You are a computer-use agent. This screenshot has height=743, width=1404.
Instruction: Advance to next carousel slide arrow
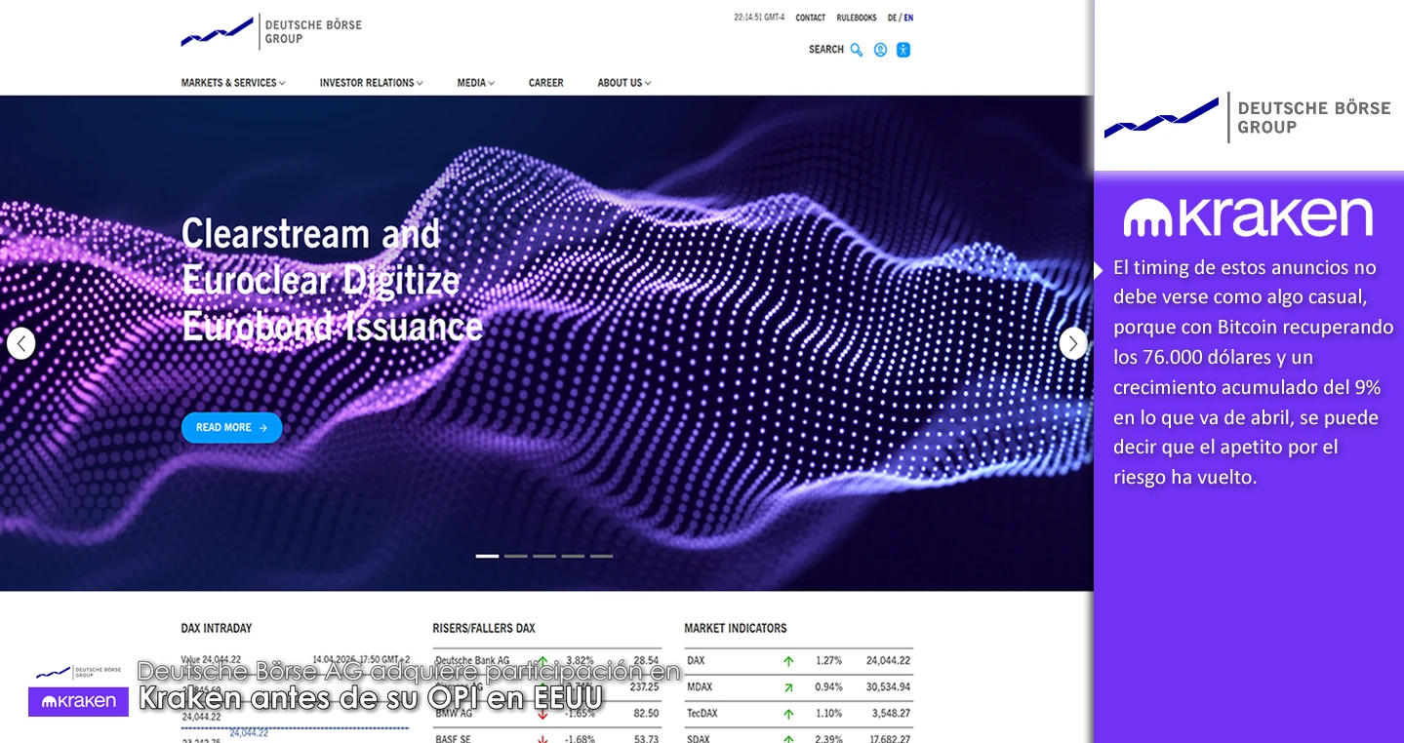(1073, 343)
